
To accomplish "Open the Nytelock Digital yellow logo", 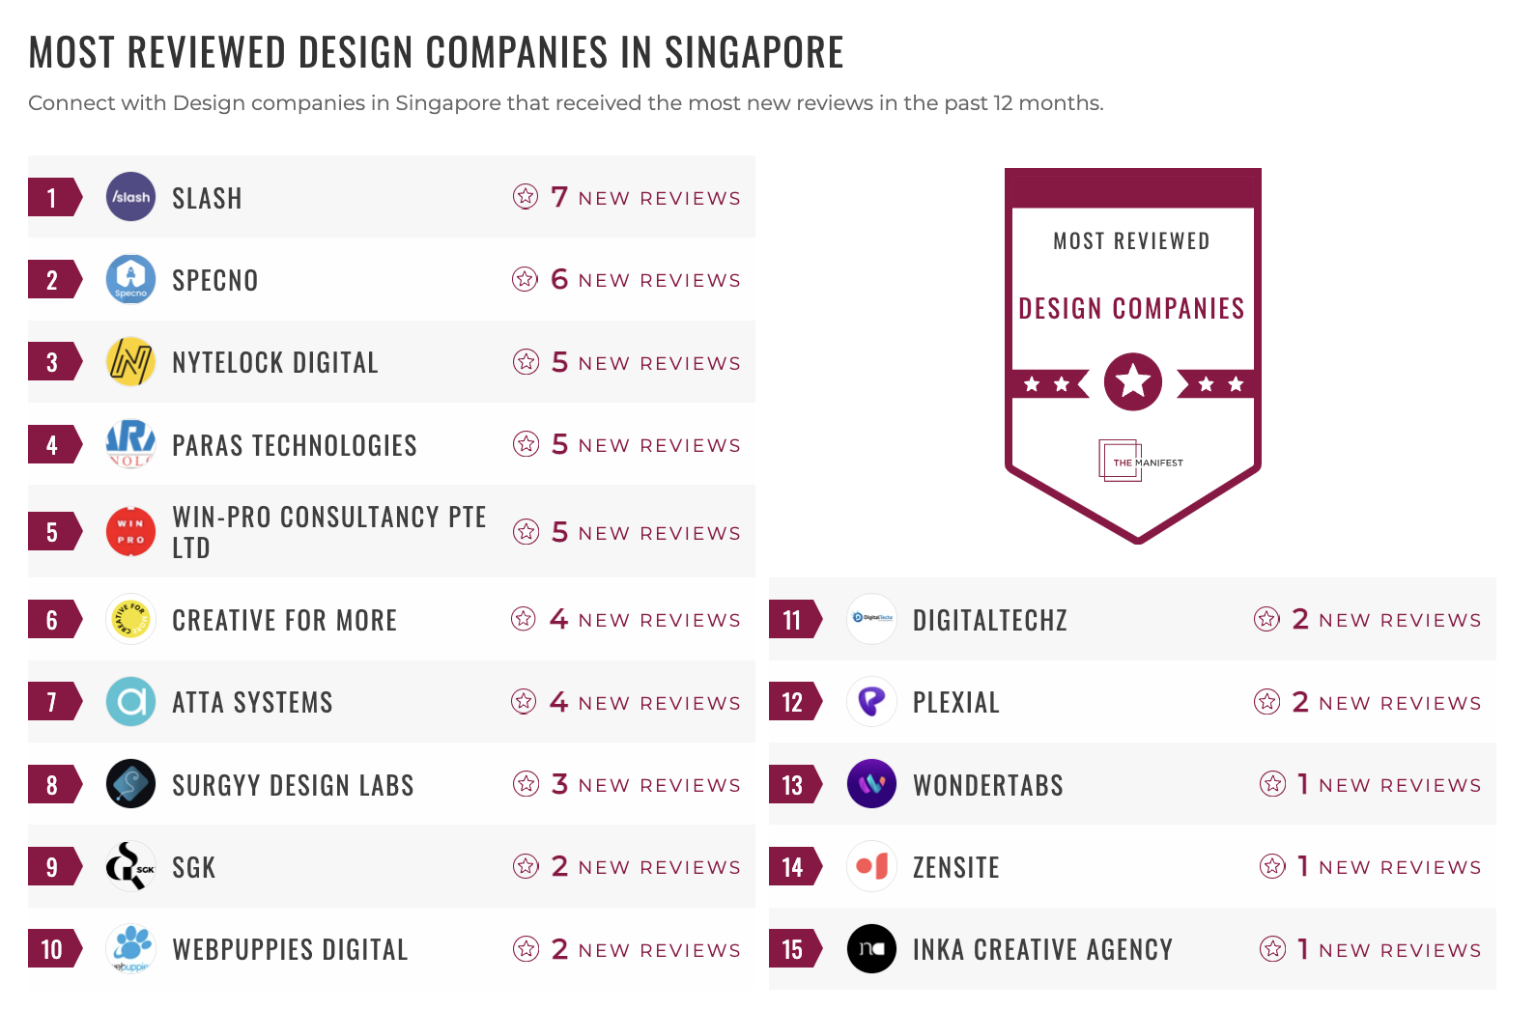I will [x=130, y=362].
